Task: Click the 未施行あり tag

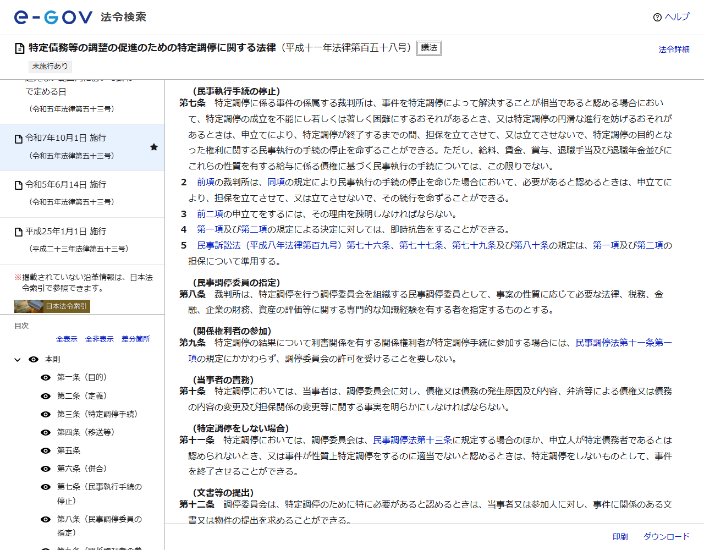Action: coord(50,66)
